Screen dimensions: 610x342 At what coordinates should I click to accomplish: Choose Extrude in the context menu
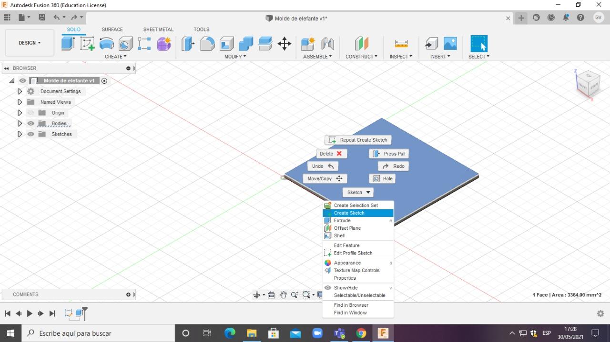(358, 221)
